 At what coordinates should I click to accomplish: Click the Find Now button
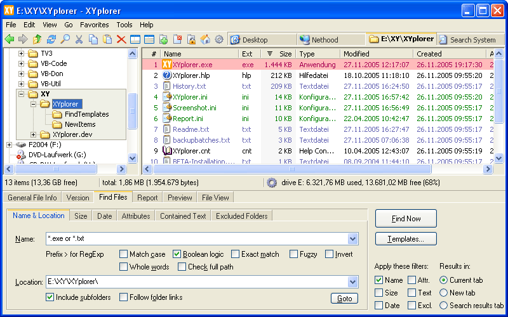coord(406,219)
